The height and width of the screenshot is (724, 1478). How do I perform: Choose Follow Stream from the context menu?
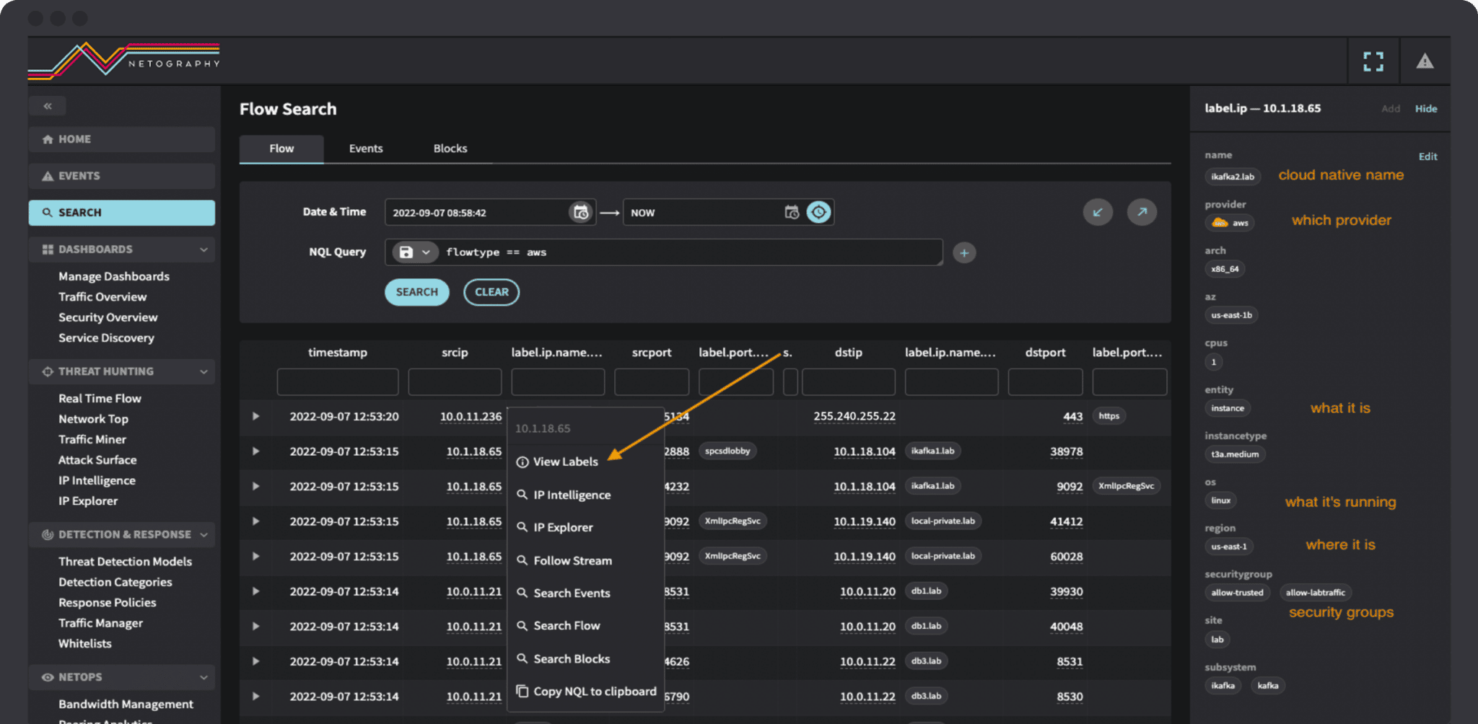pos(571,560)
